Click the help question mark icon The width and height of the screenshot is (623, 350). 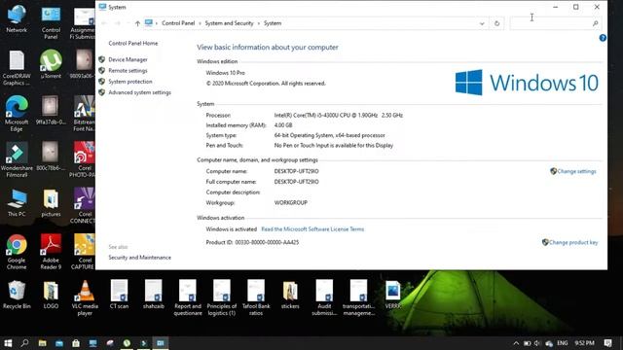click(603, 38)
